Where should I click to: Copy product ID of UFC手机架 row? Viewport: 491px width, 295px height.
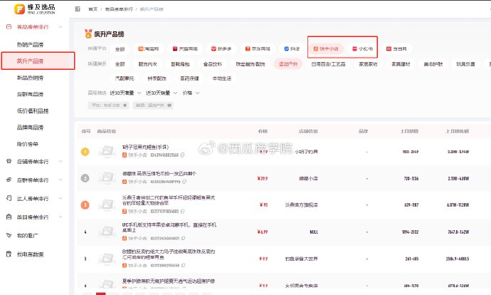(183, 238)
